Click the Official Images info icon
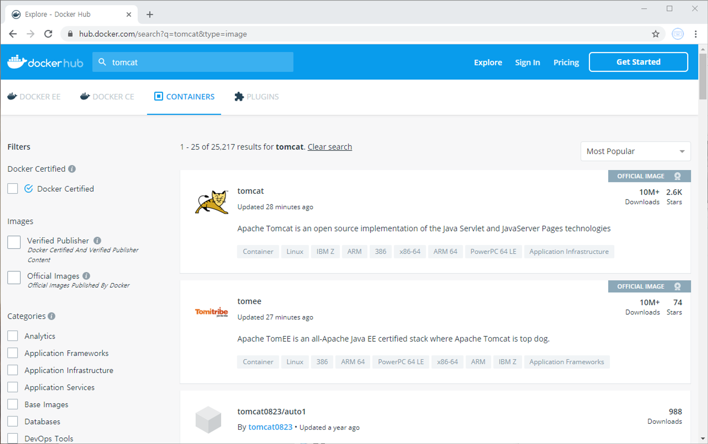The height and width of the screenshot is (444, 708). point(86,276)
